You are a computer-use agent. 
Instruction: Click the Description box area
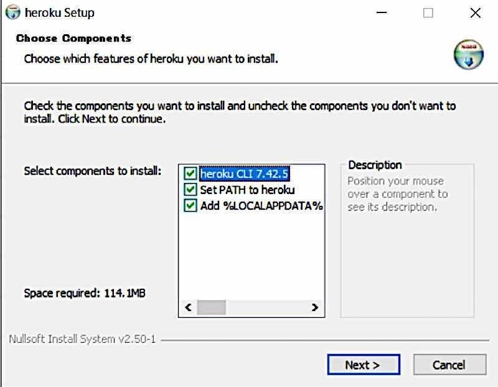coord(407,249)
